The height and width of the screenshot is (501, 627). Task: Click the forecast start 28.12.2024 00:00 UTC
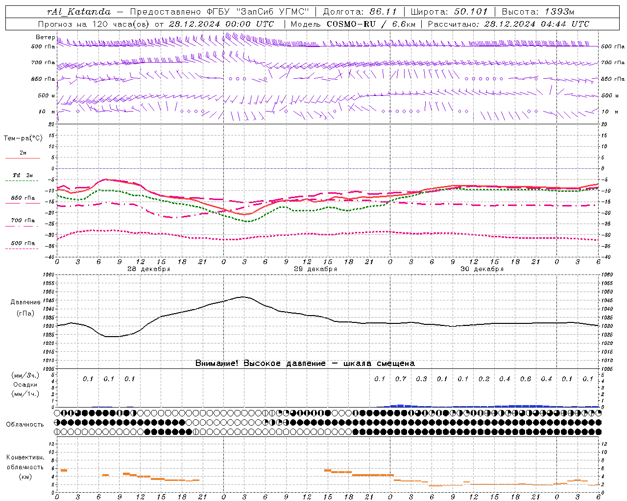pyautogui.click(x=221, y=24)
